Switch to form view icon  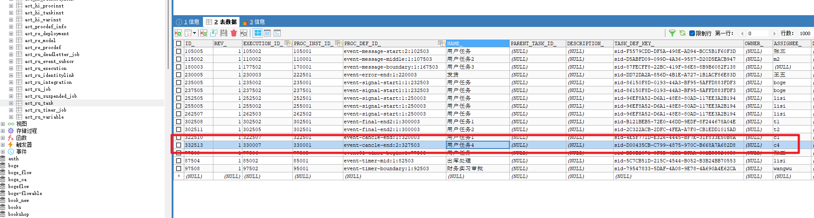[267, 33]
